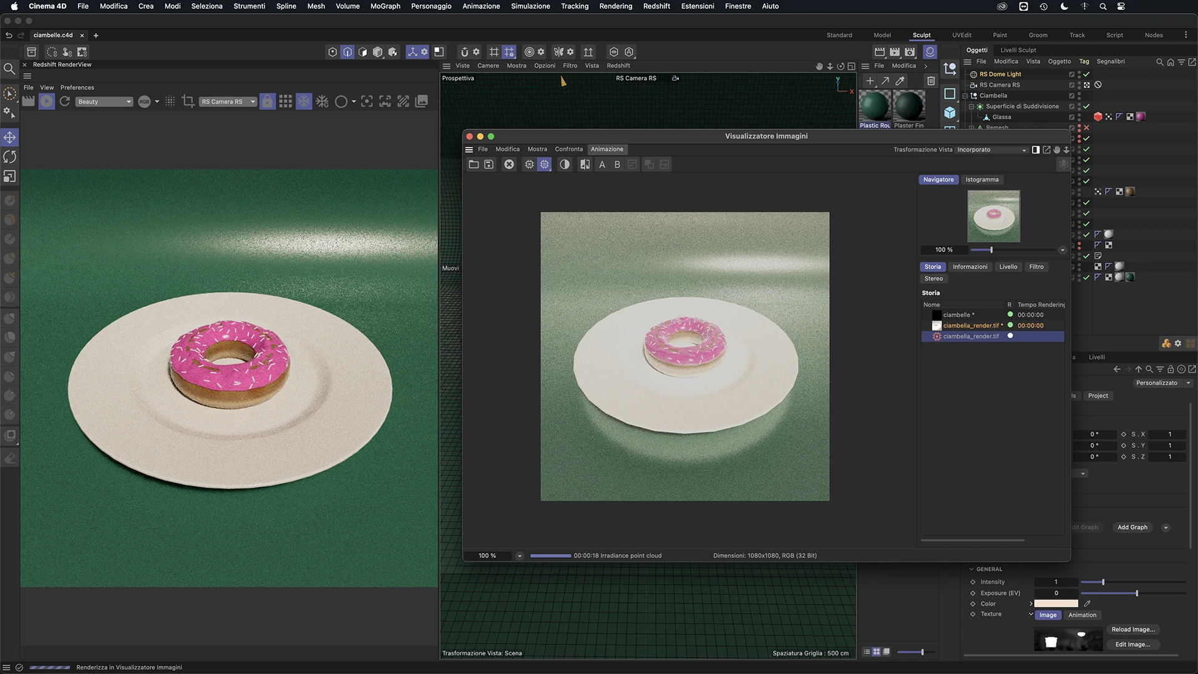Select the Rotate tool in left sidebar
1198x674 pixels.
[x=10, y=157]
